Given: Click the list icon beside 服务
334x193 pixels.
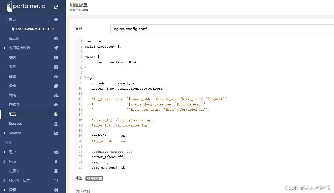Looking at the screenshot, I should 56,67.
